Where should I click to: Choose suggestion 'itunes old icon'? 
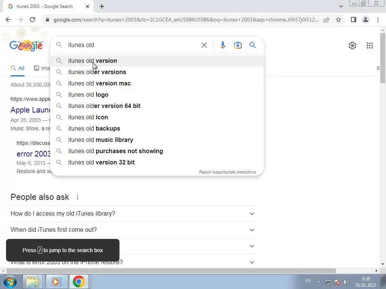157,117
